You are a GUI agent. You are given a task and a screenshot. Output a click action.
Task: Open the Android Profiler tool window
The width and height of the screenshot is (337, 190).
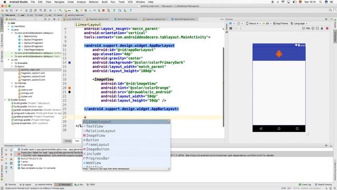pos(44,185)
